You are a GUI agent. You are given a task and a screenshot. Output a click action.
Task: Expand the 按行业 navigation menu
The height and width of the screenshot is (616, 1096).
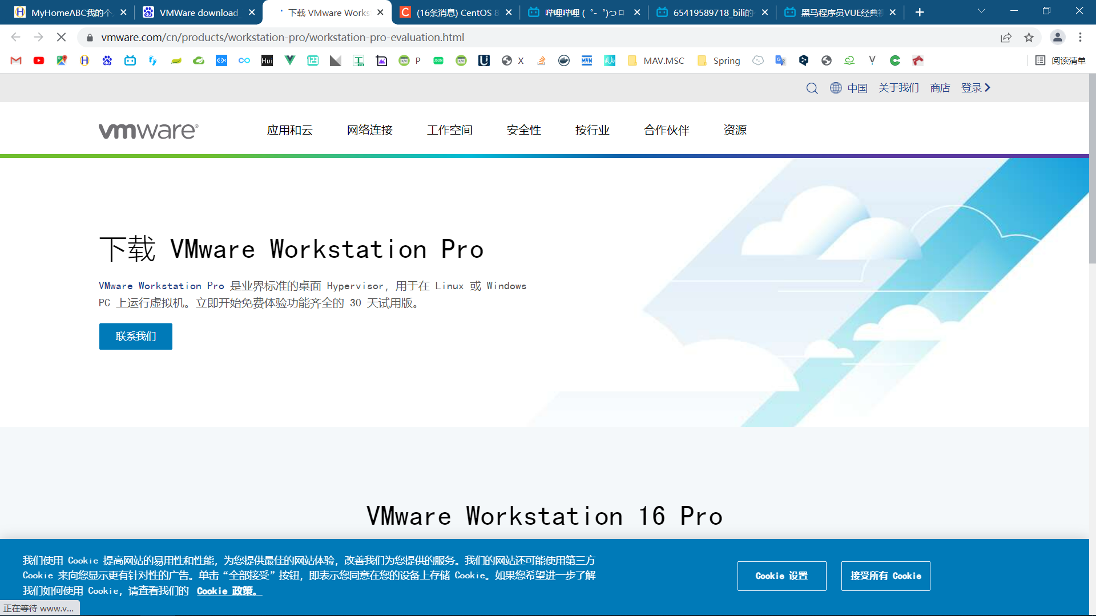(592, 130)
